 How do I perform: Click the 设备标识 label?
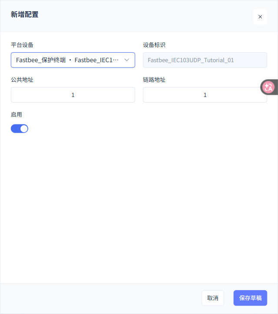pyautogui.click(x=154, y=45)
